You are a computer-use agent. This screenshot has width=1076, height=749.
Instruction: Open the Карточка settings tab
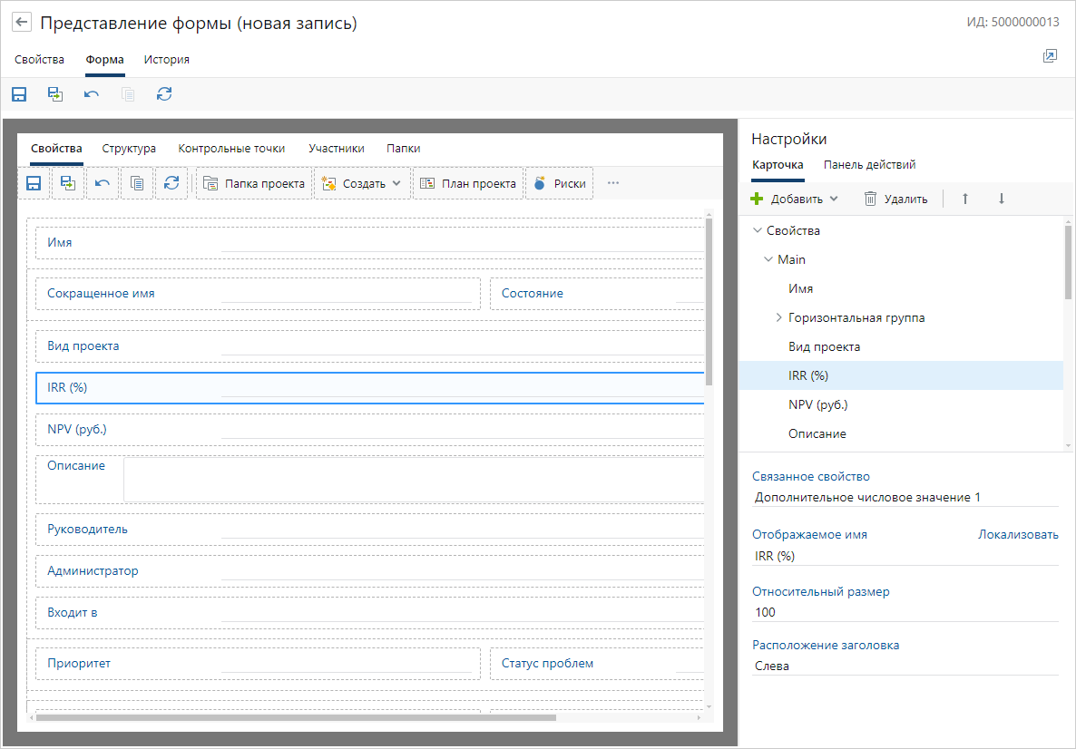point(778,165)
